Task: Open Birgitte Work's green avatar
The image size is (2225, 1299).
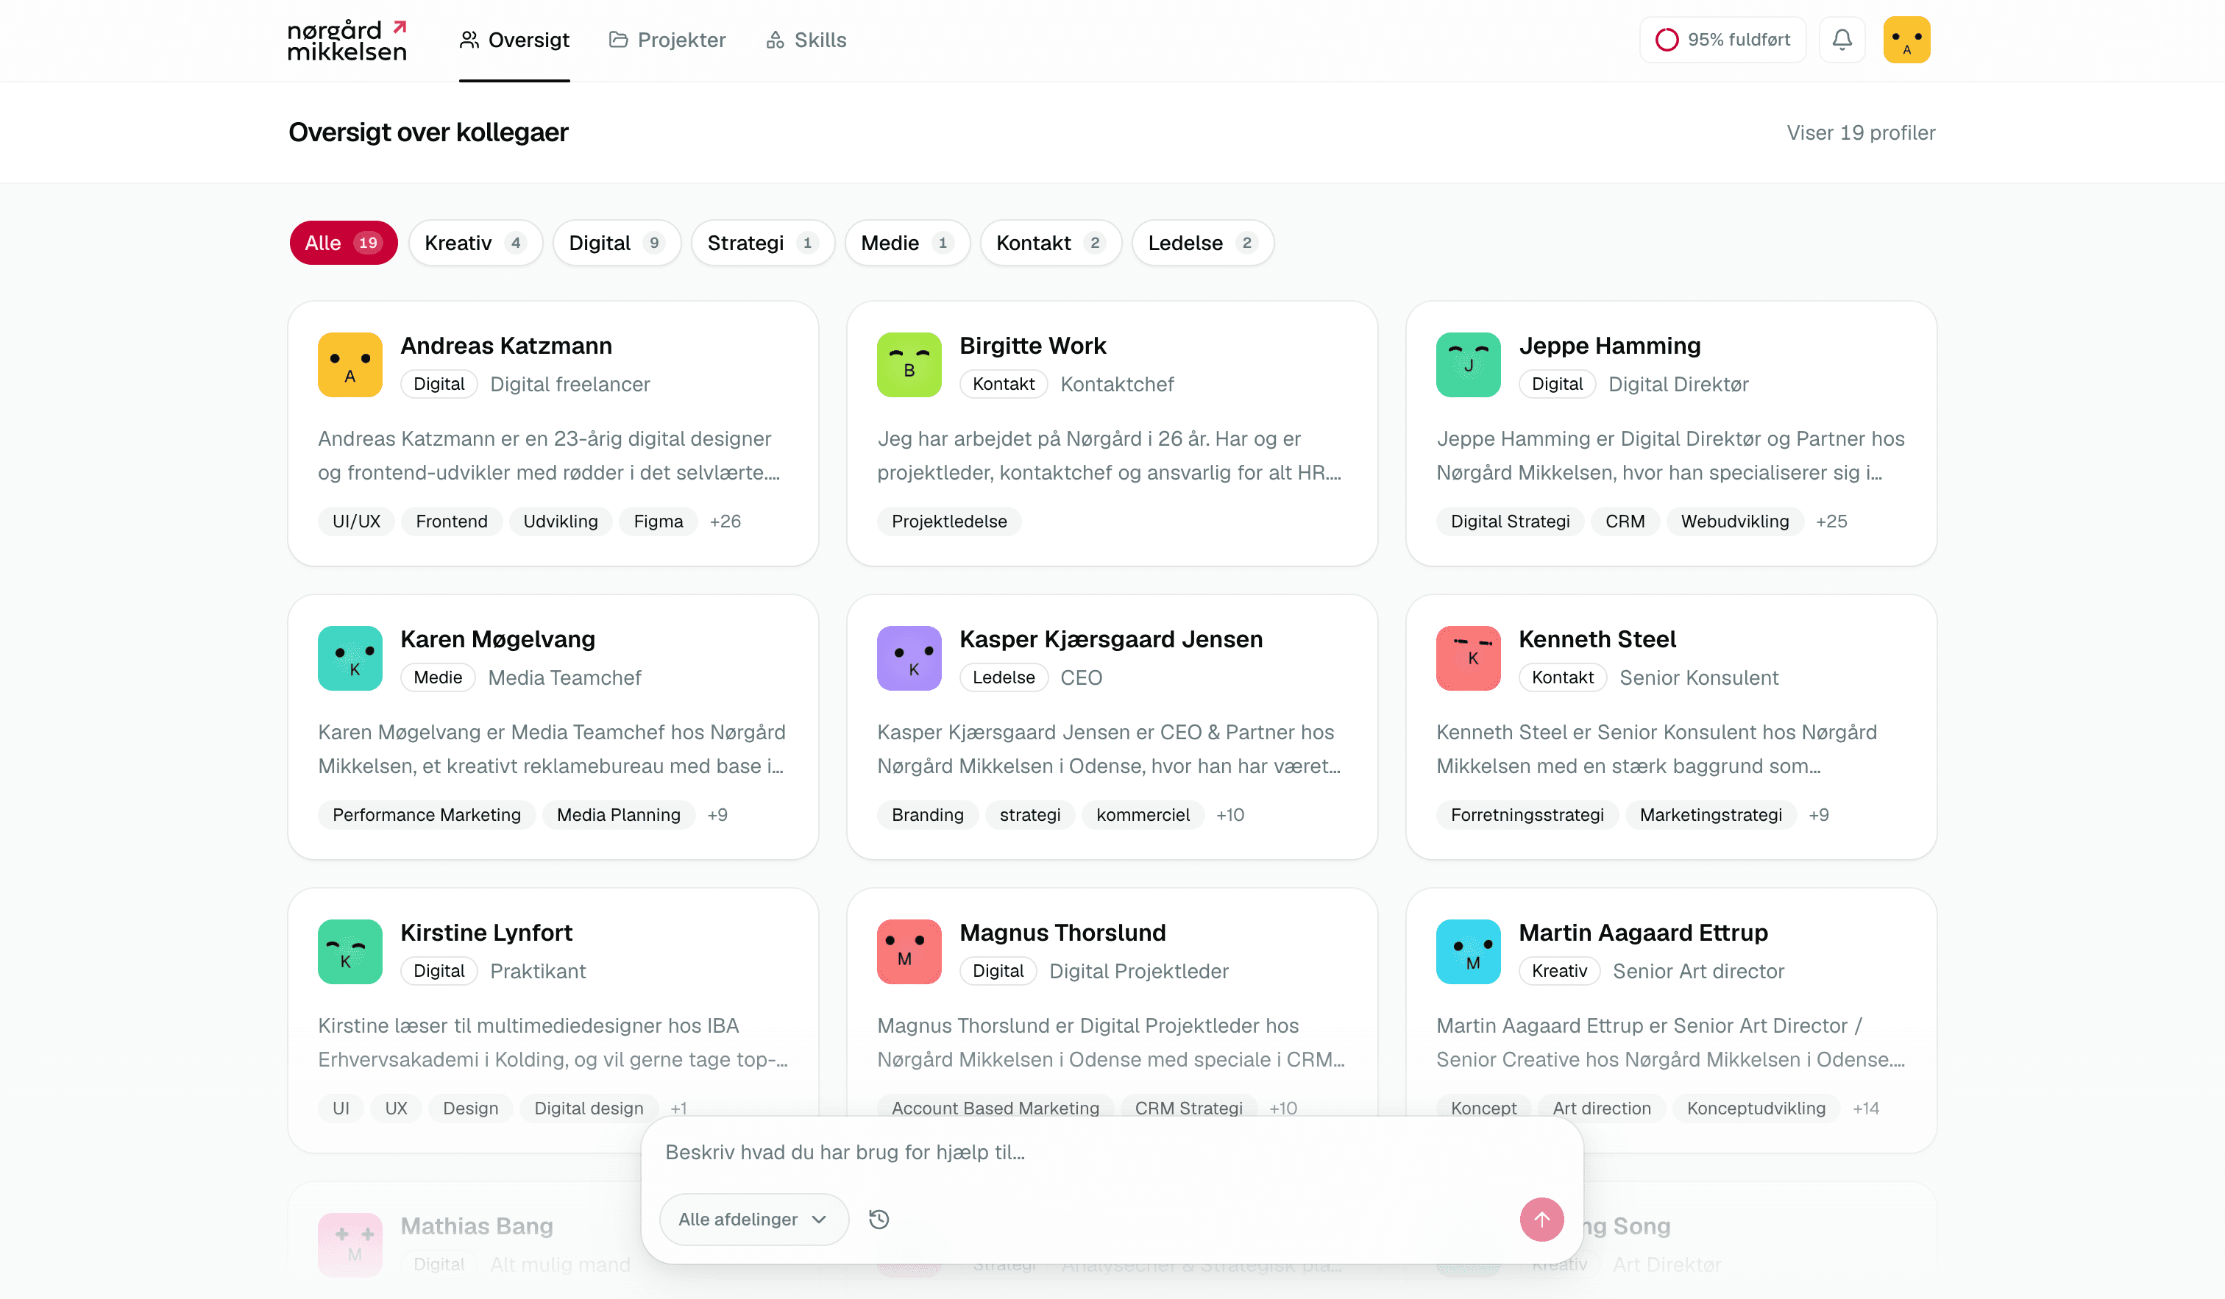Action: pos(909,364)
